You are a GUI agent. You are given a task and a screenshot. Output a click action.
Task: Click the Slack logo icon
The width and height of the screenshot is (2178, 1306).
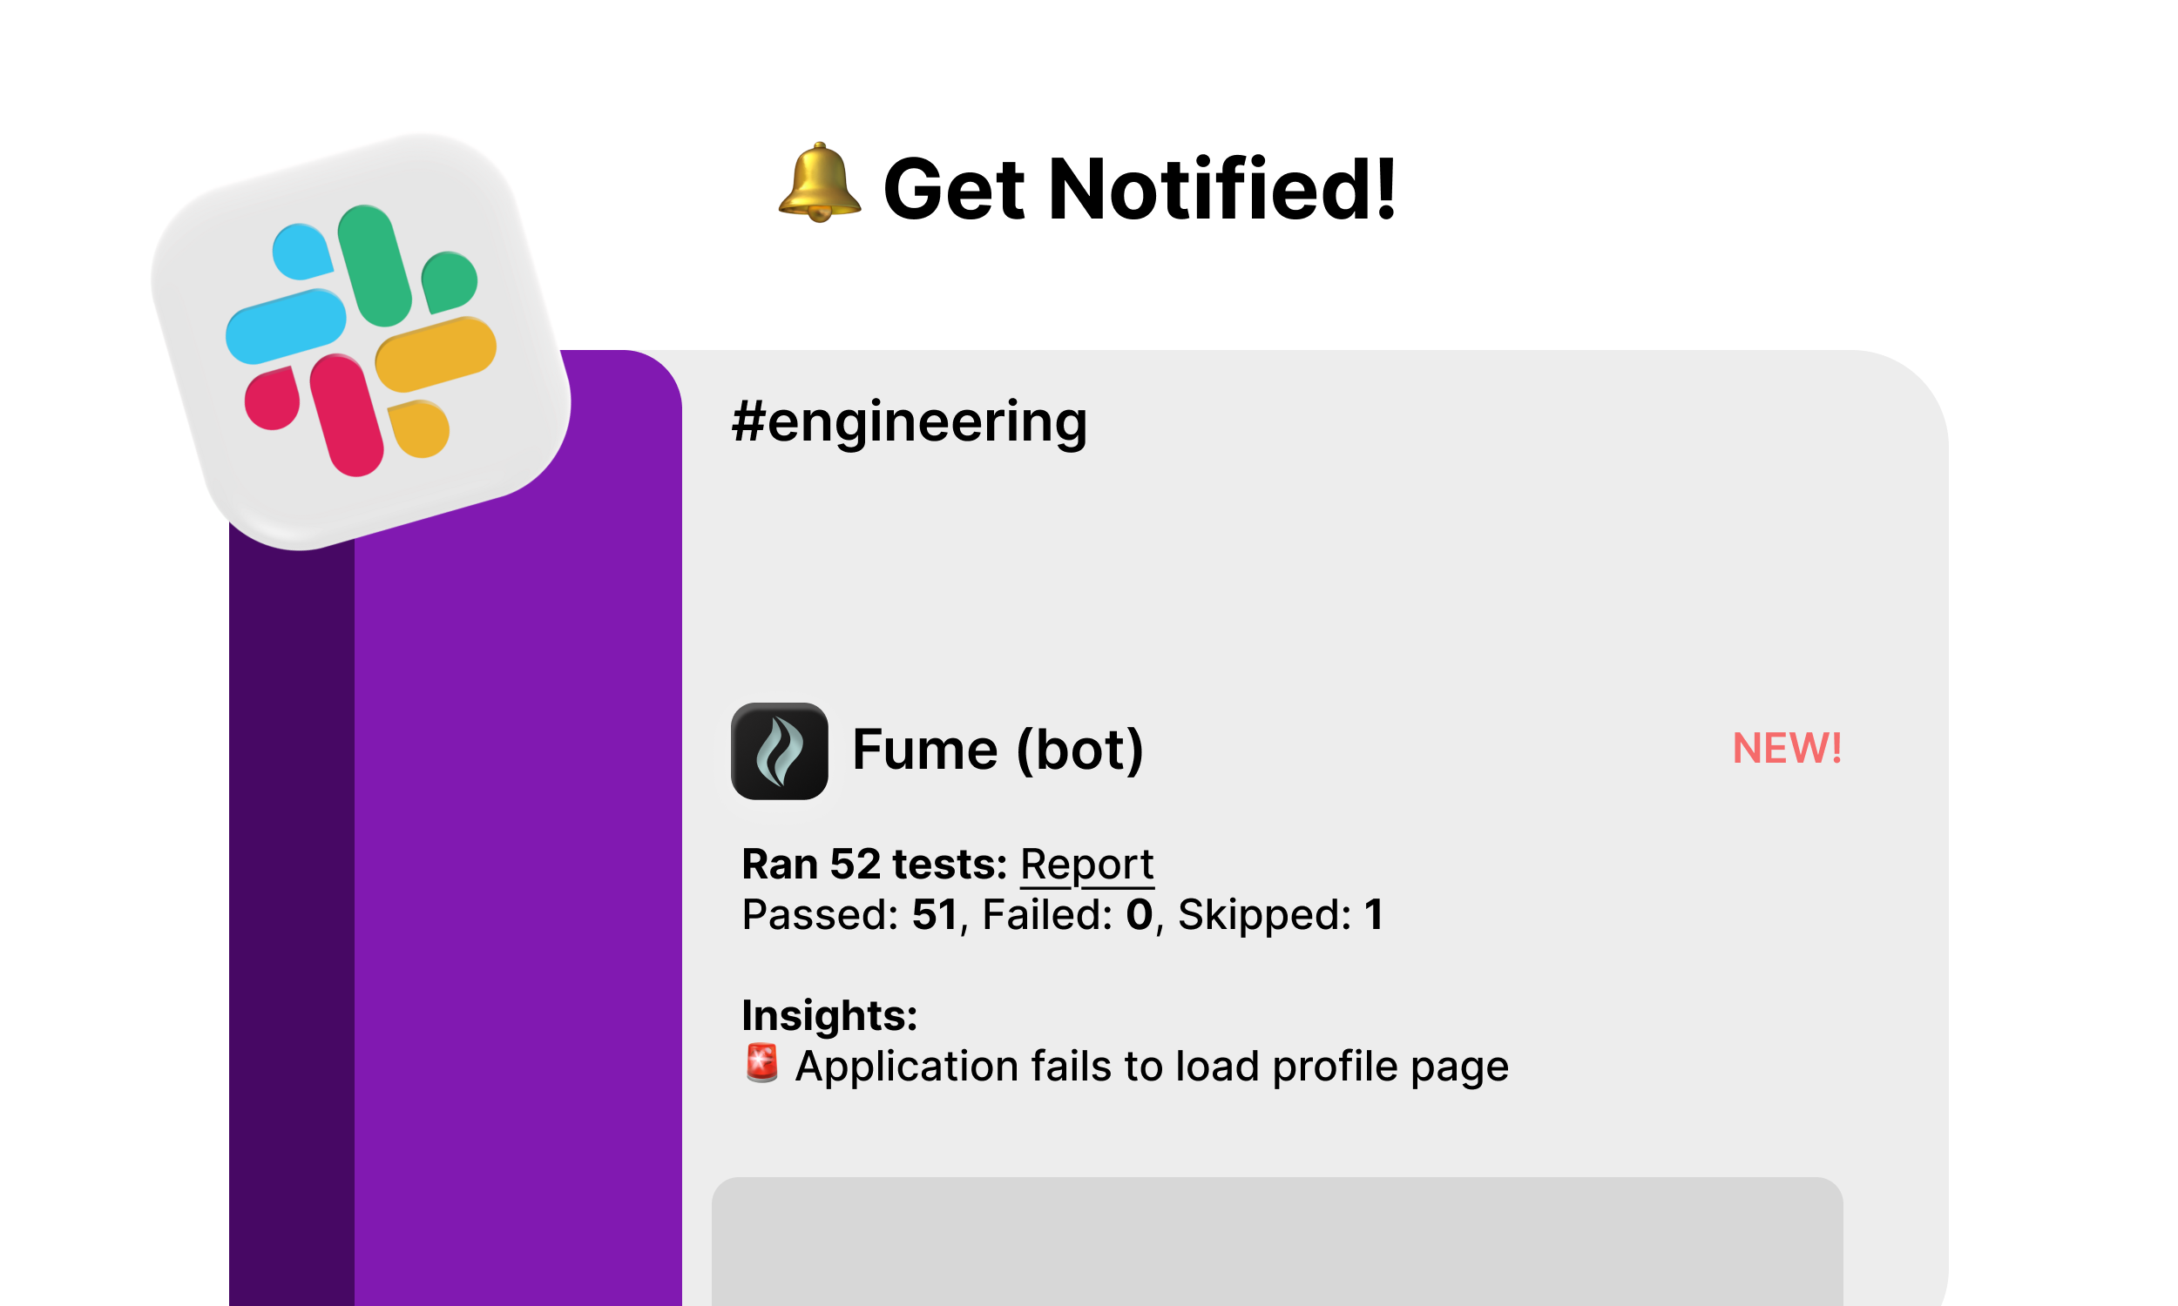click(361, 341)
